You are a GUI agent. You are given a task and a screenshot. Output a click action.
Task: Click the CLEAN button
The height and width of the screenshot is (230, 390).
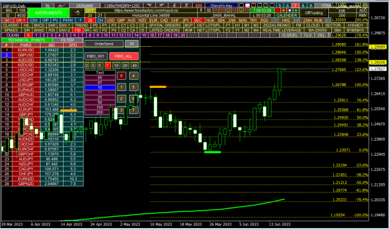click(12, 36)
